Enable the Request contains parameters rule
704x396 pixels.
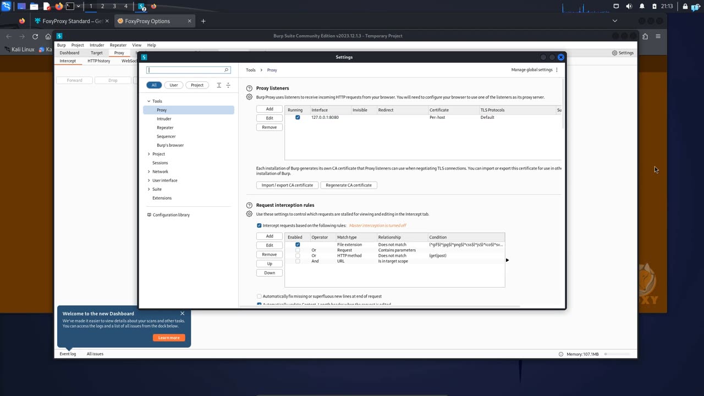(298, 250)
